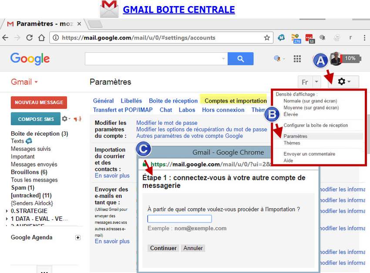The height and width of the screenshot is (273, 370).
Task: Close the Paramètres browser tab
Action: point(79,24)
